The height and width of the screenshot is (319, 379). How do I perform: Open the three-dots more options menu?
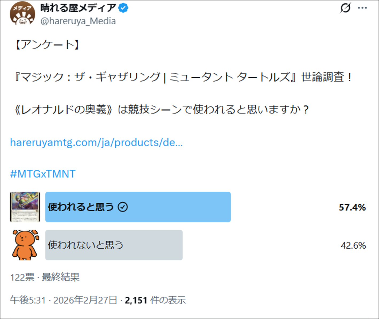point(362,8)
